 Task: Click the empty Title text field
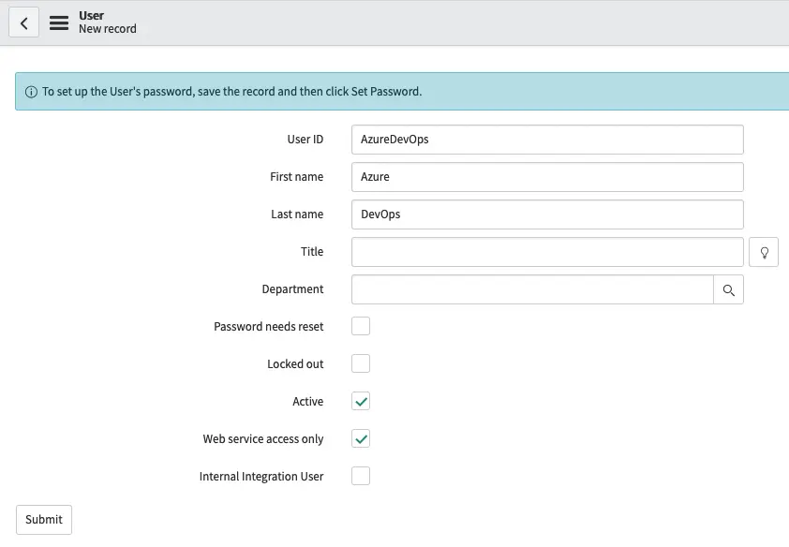tap(546, 252)
